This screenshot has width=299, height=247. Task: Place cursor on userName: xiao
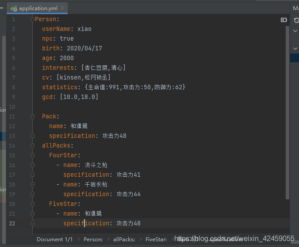pos(67,29)
